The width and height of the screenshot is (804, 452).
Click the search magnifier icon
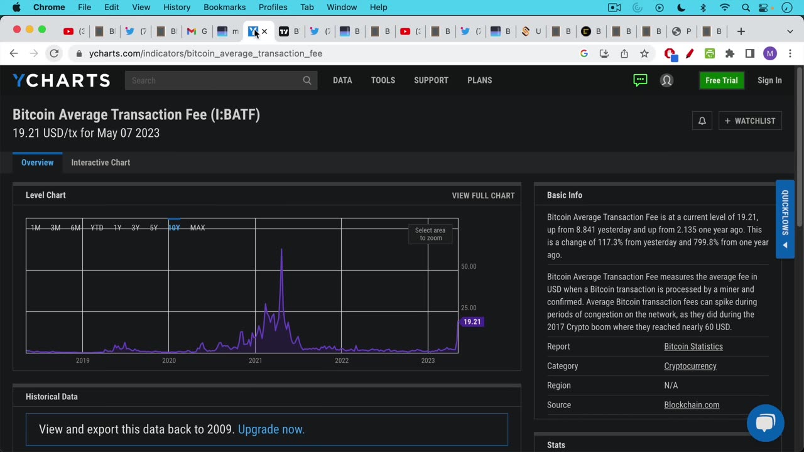(x=307, y=80)
